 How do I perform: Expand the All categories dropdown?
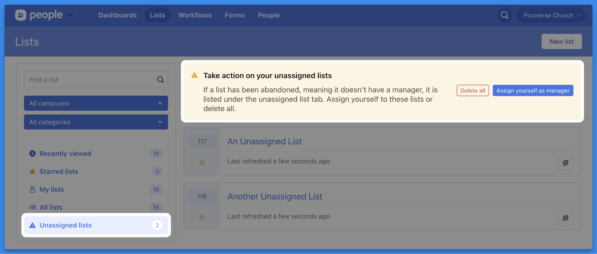pos(96,122)
